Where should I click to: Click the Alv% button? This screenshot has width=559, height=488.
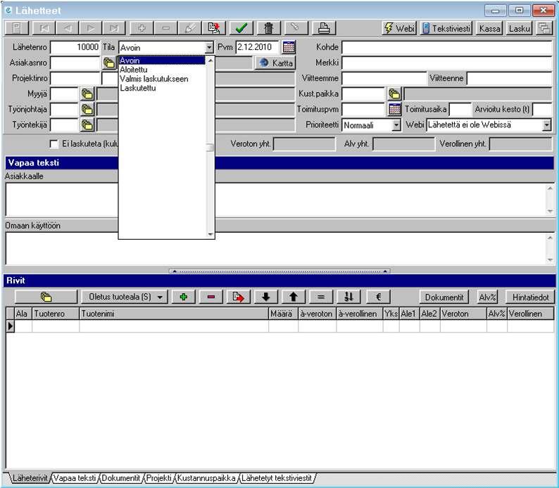[x=488, y=297]
